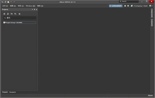Maximize the Altium NEXUS window
155x98 pixels.
pos(147,2)
